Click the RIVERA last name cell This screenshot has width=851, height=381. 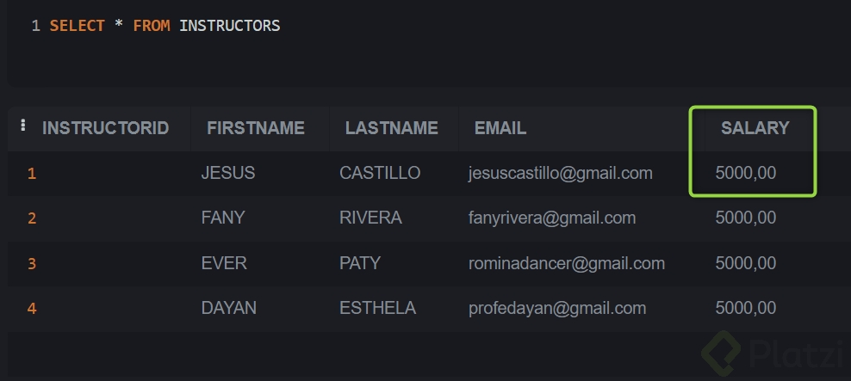coord(370,218)
